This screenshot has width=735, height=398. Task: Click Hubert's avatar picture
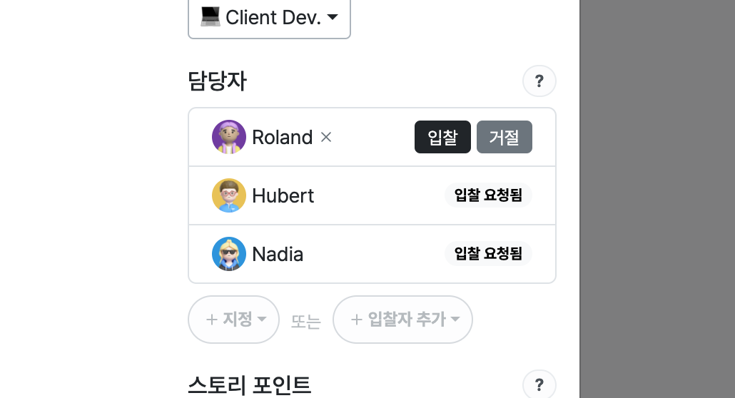tap(229, 195)
